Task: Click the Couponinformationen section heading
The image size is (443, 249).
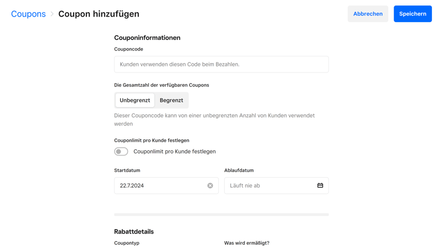Action: (147, 38)
